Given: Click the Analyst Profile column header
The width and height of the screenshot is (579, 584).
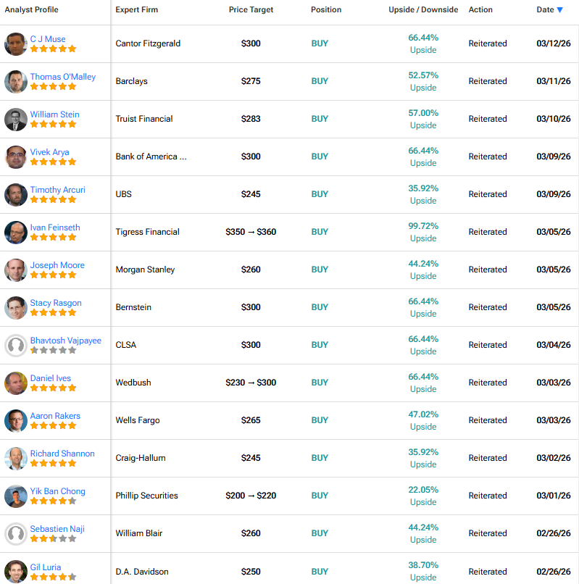Looking at the screenshot, I should pos(32,10).
